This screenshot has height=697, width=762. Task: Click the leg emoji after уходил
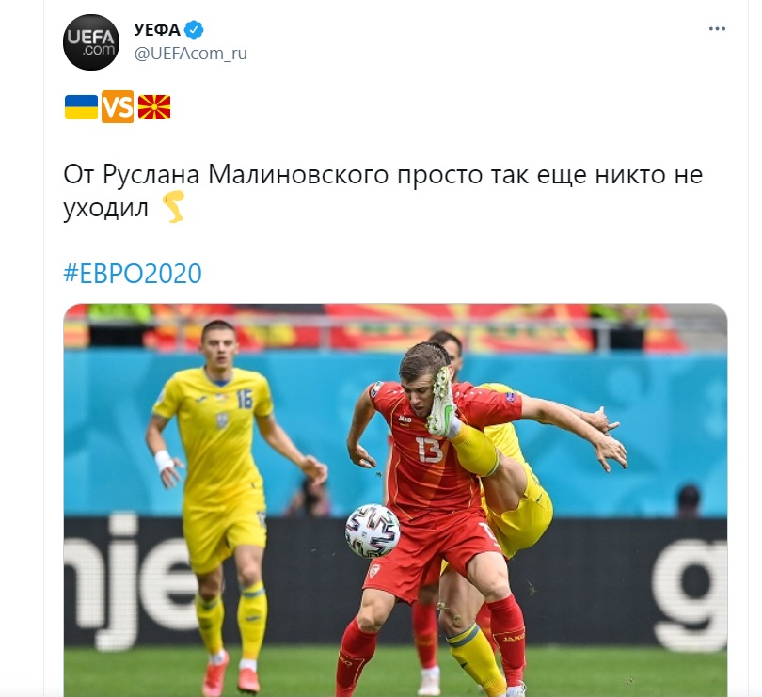[x=173, y=207]
